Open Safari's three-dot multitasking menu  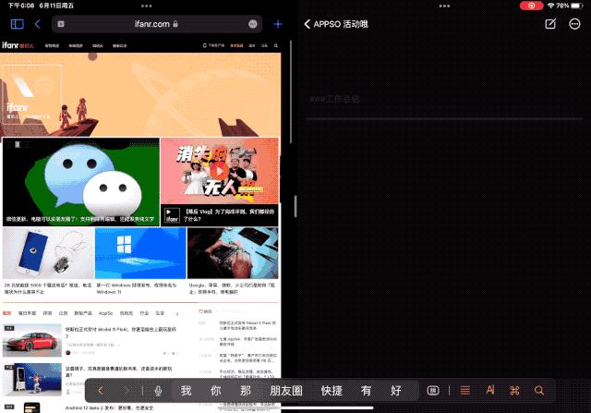[146, 6]
